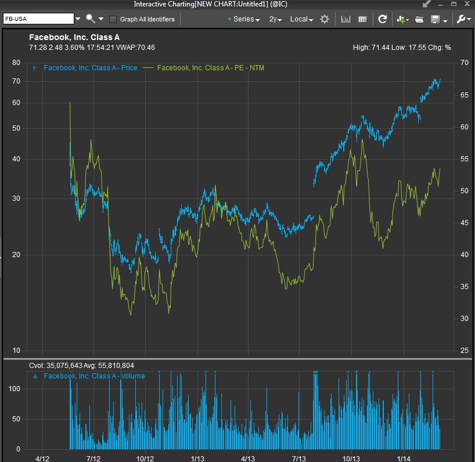
Task: Select Facebook PE - NTM legend entry
Action: 211,68
